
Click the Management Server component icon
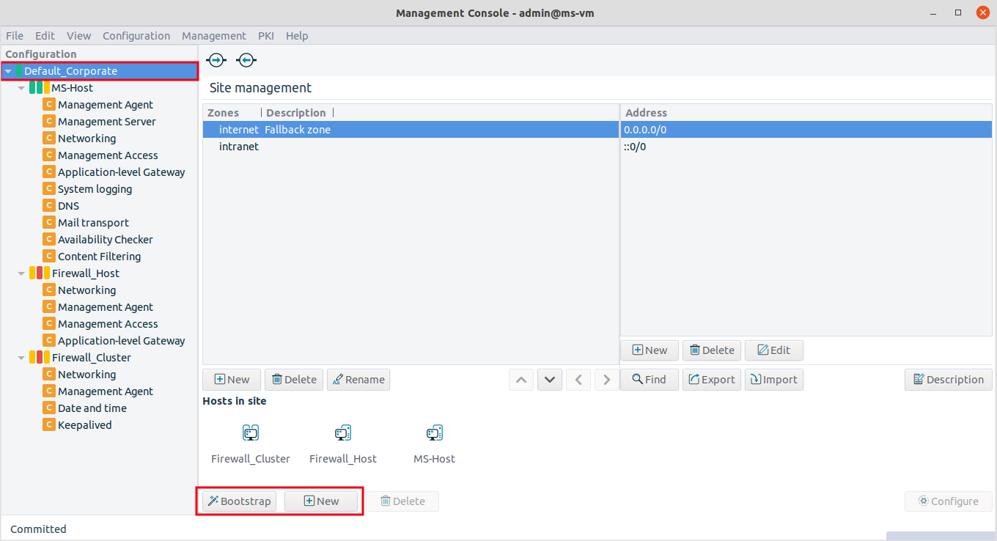pyautogui.click(x=49, y=122)
